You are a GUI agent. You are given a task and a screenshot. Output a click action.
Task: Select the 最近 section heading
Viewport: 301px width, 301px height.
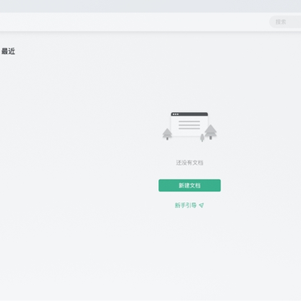point(8,51)
